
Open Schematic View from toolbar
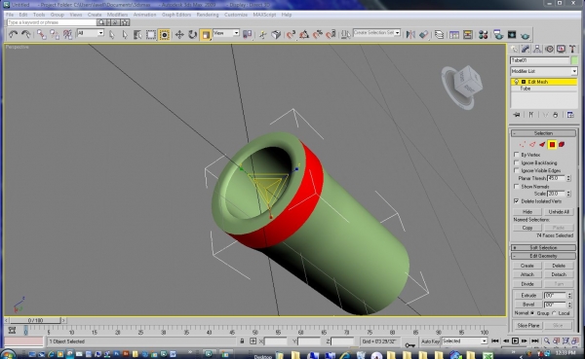point(468,35)
